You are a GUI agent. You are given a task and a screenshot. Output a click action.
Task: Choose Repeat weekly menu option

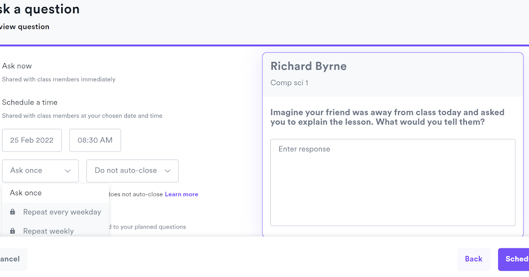48,231
